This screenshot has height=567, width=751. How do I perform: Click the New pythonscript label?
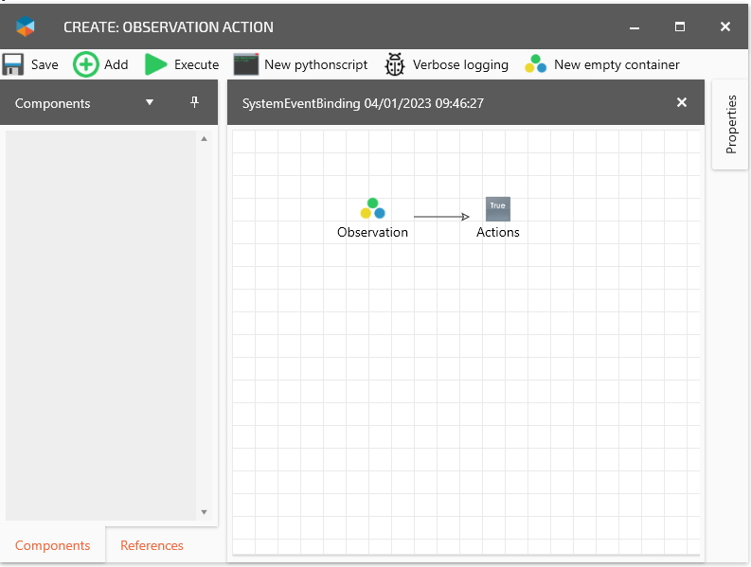coord(315,64)
